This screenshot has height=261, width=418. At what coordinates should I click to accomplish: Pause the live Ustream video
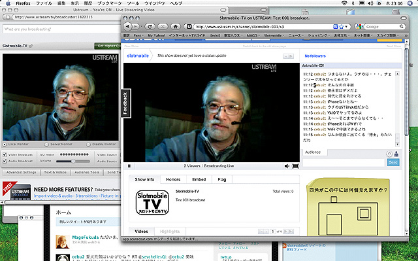(x=129, y=166)
